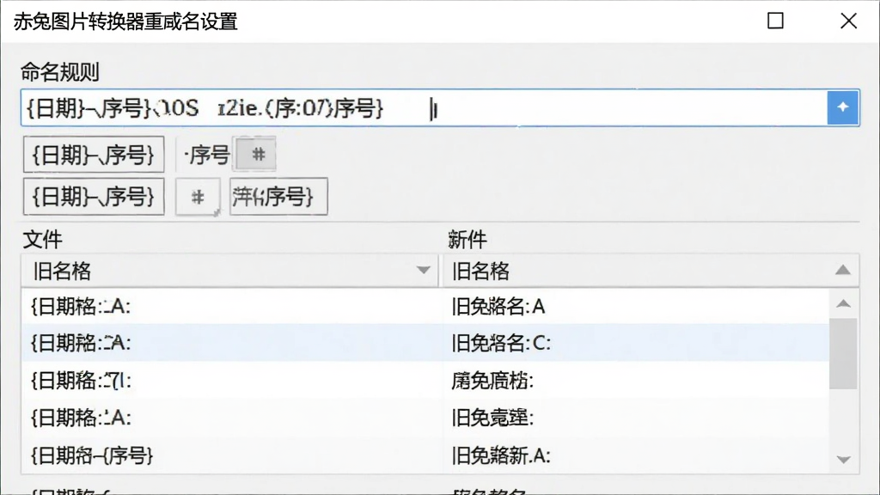Select the row showing {日期格-{序号}
This screenshot has width=880, height=495.
point(425,455)
